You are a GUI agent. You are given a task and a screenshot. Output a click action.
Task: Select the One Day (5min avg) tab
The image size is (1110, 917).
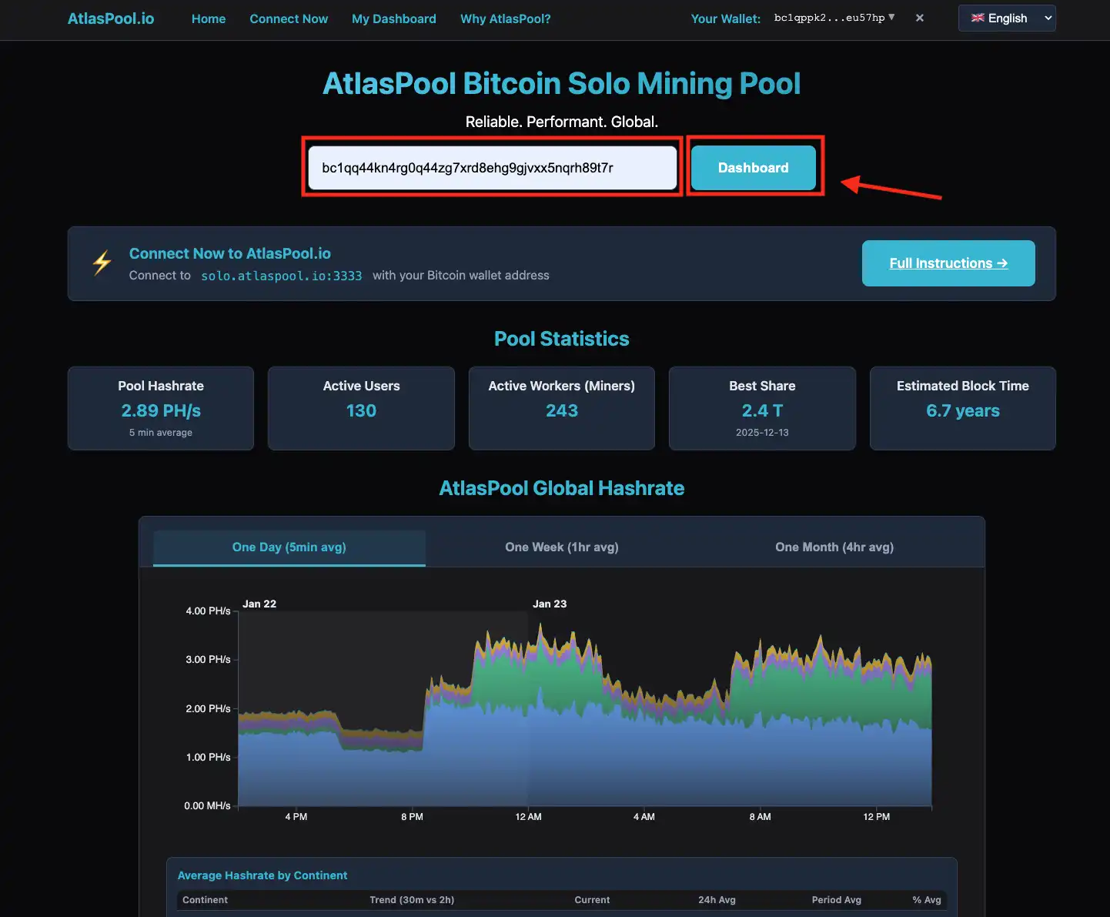coord(289,547)
